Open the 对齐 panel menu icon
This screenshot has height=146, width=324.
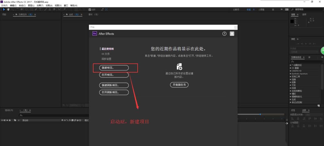point(308,110)
